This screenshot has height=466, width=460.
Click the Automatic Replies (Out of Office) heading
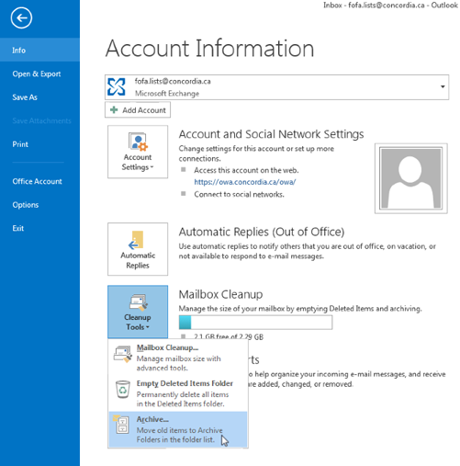(x=262, y=232)
